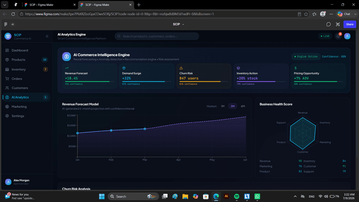
Task: Expand the Copilot Chat dropdown arrow
Action: coord(355,14)
